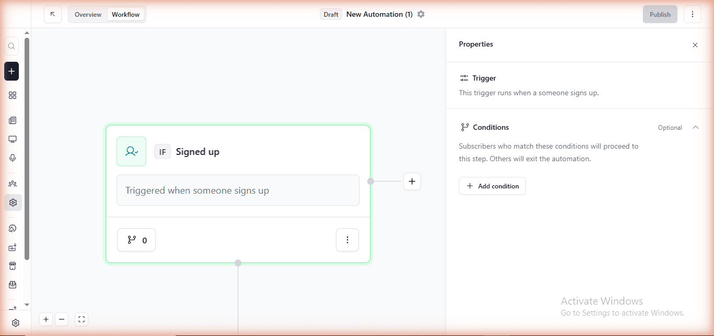Open the three-dot menu on the Signed up node

click(348, 240)
